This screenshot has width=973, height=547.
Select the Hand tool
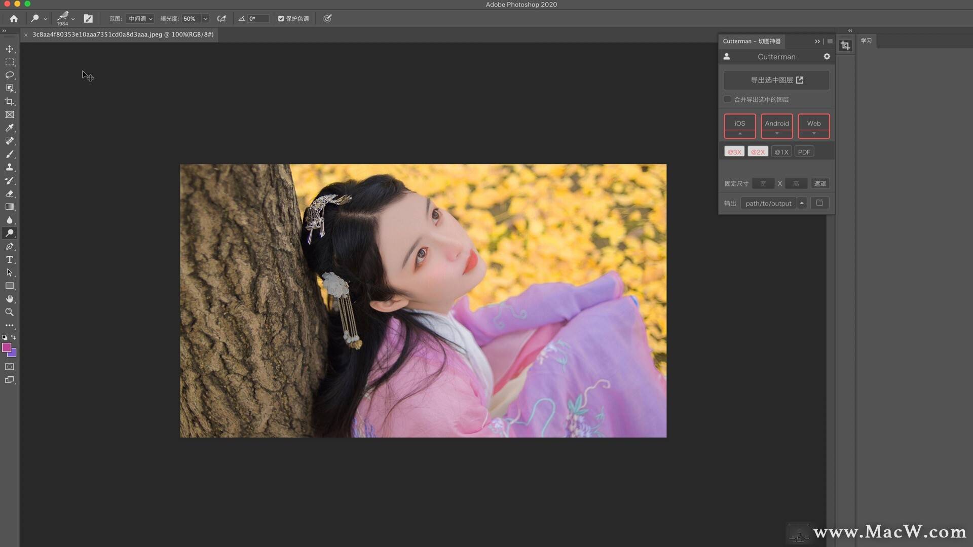click(10, 299)
